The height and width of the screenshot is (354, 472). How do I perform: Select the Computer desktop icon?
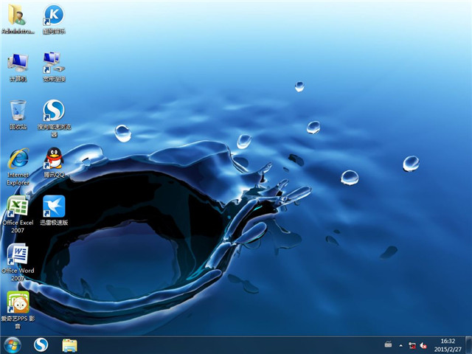[x=18, y=63]
